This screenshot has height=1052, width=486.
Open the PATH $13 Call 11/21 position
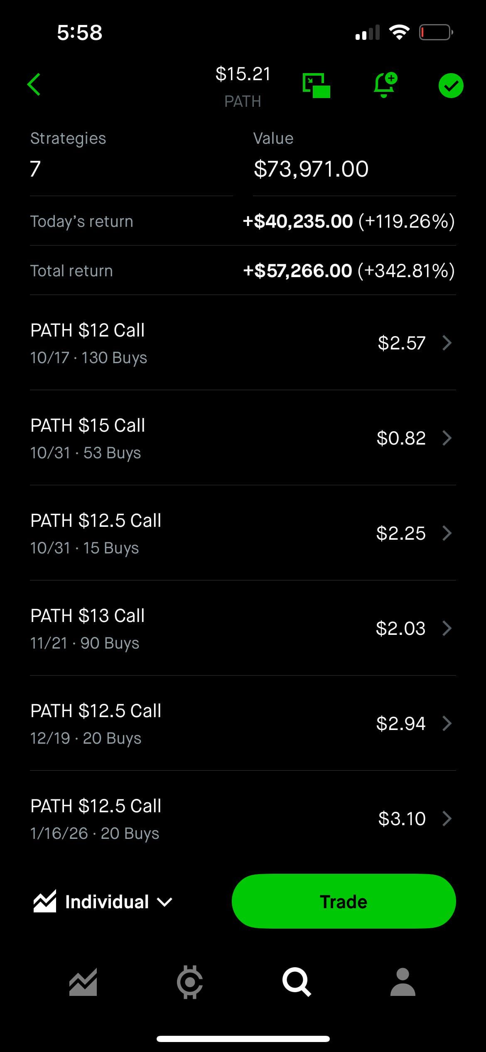(243, 628)
